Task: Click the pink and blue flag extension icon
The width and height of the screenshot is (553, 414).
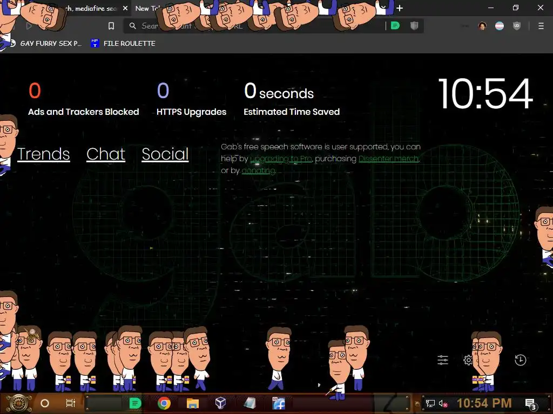Action: [x=500, y=26]
